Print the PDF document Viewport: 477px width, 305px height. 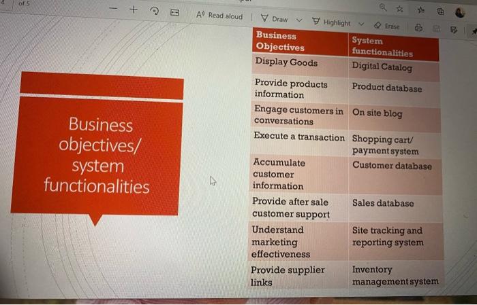(418, 29)
